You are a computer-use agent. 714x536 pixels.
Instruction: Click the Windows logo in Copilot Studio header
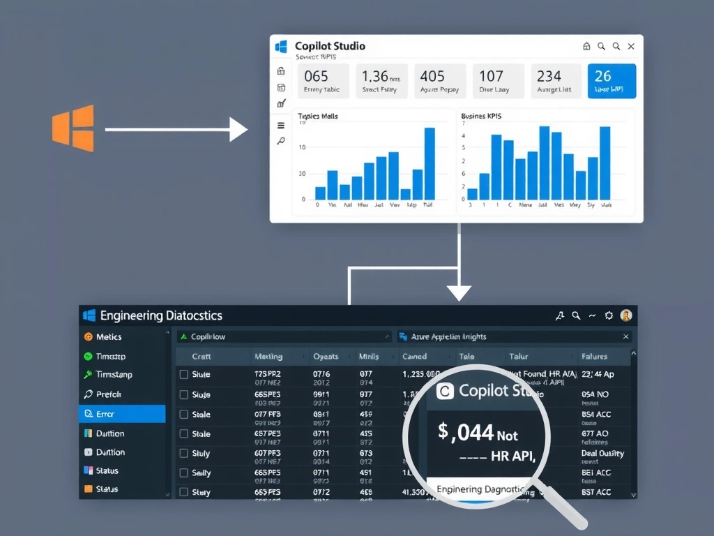click(282, 47)
